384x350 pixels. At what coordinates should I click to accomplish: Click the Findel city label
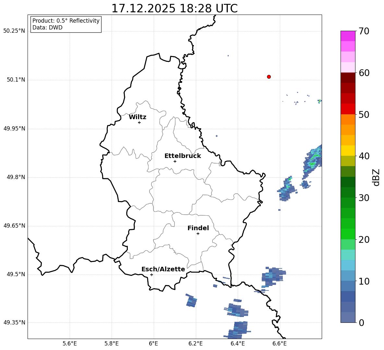click(x=198, y=228)
